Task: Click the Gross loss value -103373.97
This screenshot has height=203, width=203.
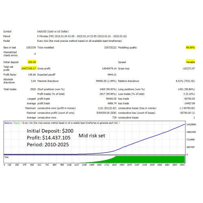Action: [188, 69]
